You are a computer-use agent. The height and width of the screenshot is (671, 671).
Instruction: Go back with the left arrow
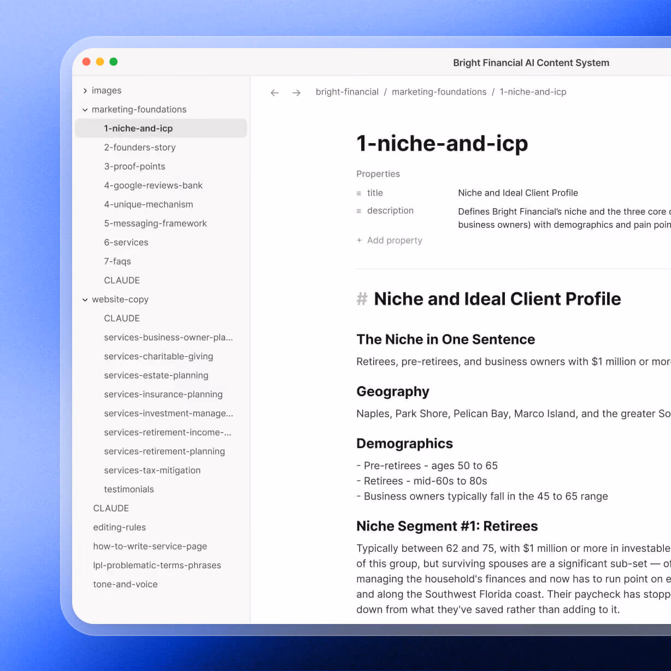coord(275,93)
